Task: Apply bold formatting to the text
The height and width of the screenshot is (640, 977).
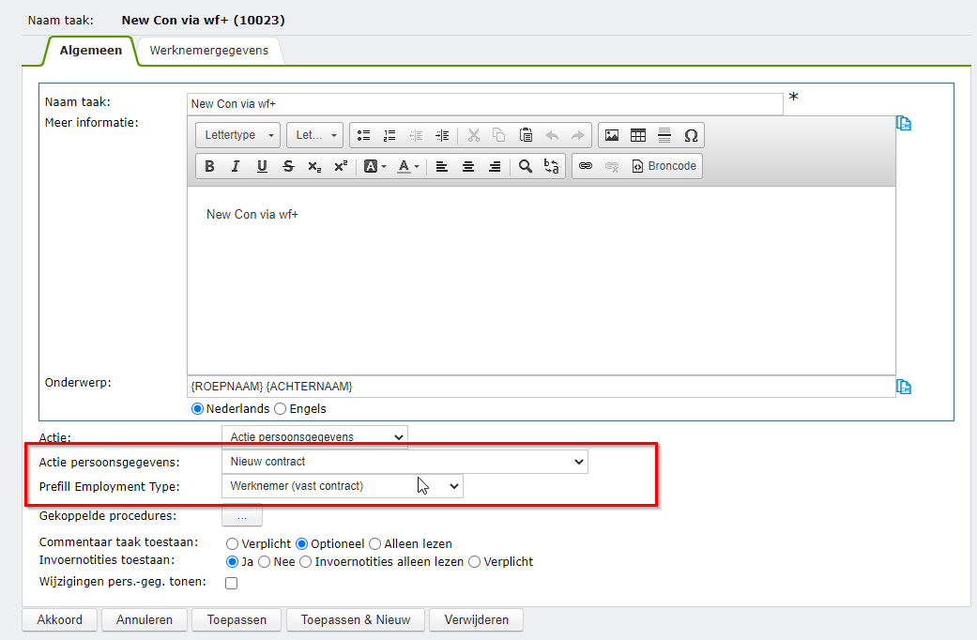Action: coord(209,166)
